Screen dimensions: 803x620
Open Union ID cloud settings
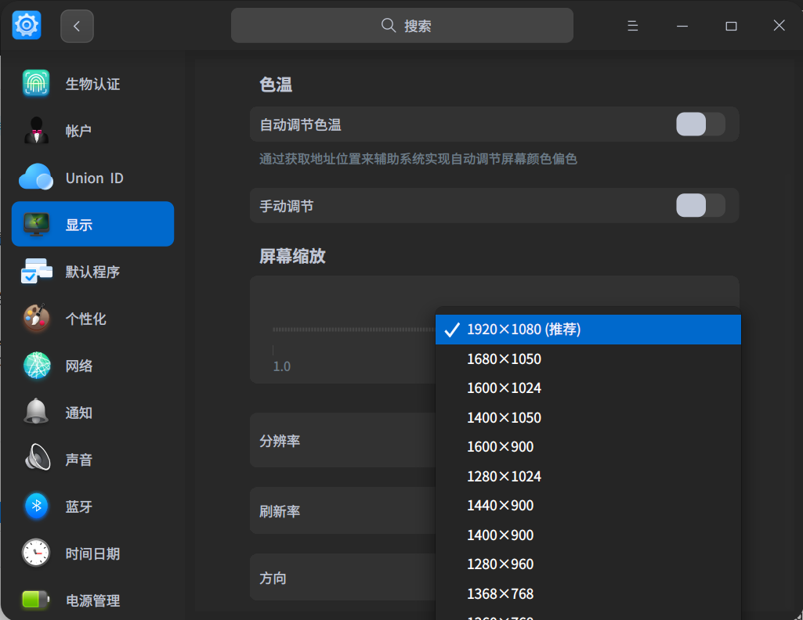92,178
